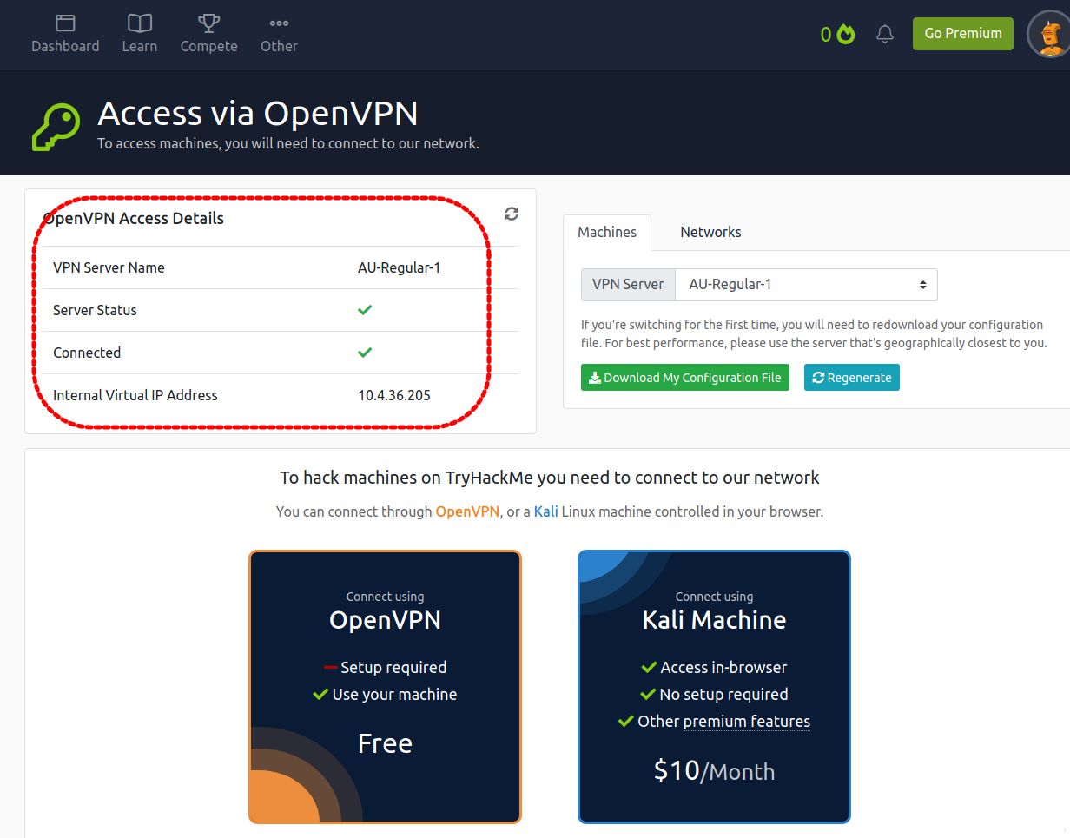Viewport: 1070px width, 838px height.
Task: Click the other premium features link
Action: [x=747, y=722]
